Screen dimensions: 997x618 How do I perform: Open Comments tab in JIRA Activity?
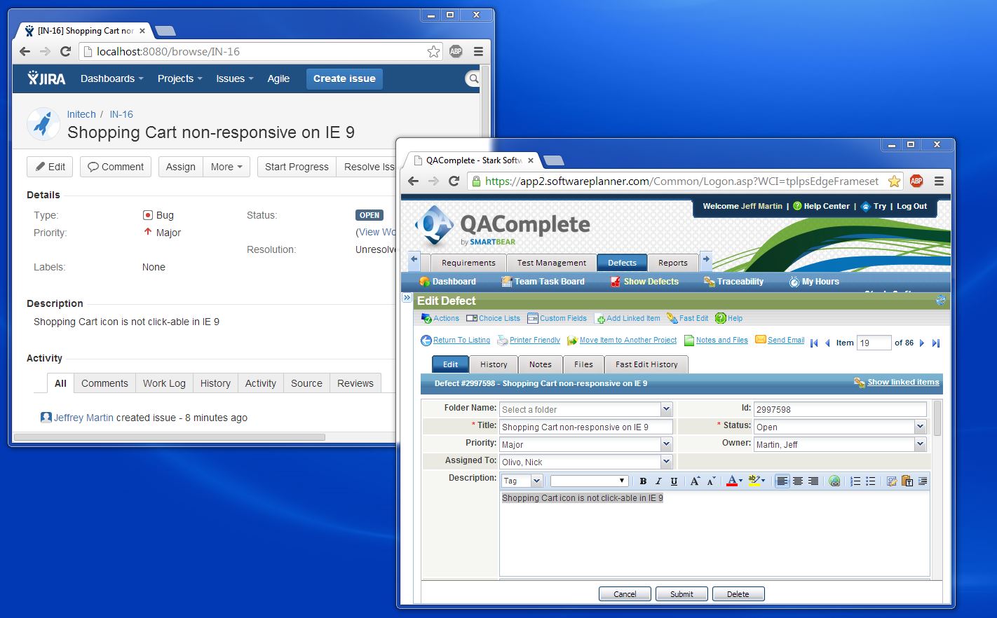104,383
